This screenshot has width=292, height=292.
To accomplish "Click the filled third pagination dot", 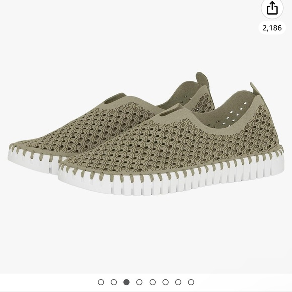I will [126, 282].
